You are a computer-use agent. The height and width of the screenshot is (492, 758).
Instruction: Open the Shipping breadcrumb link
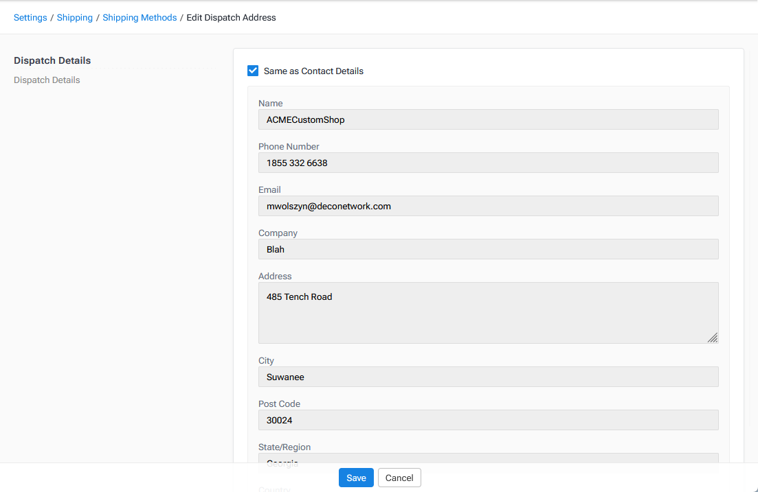coord(74,17)
